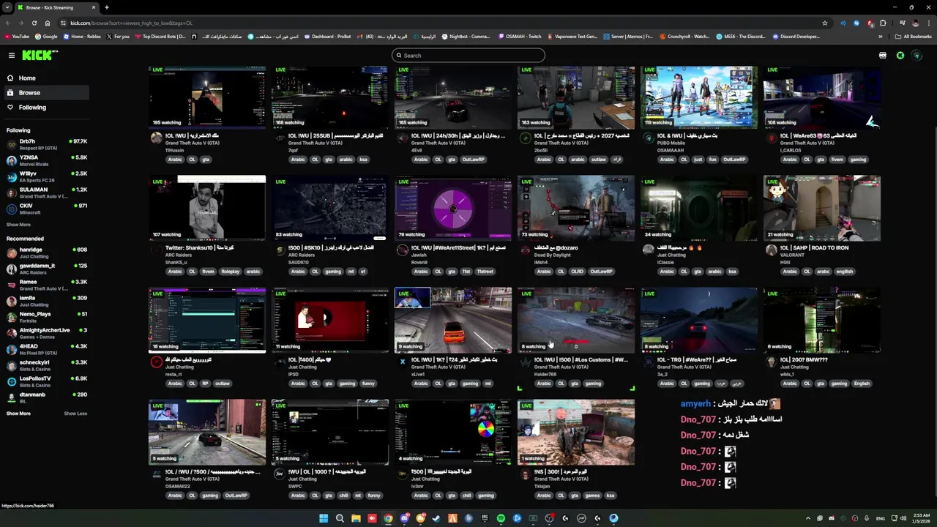Open SULAIMAN channel in sidebar

[x=45, y=193]
